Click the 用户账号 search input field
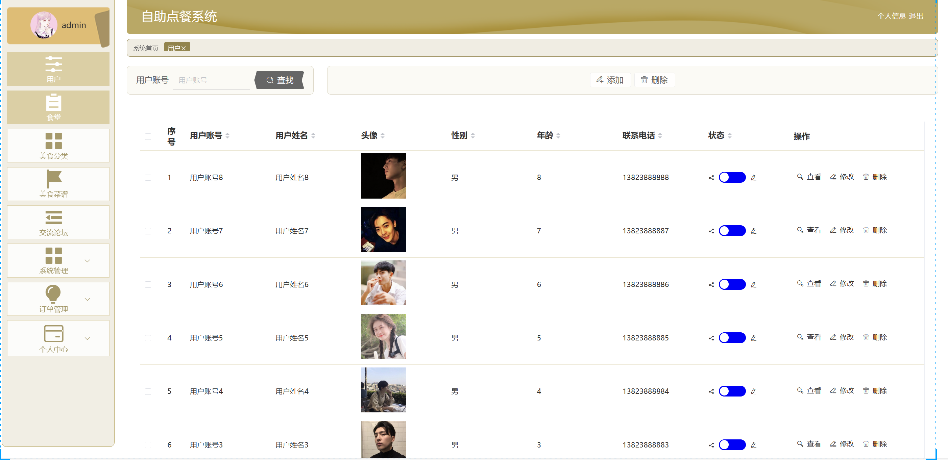The width and height of the screenshot is (948, 460). [211, 80]
